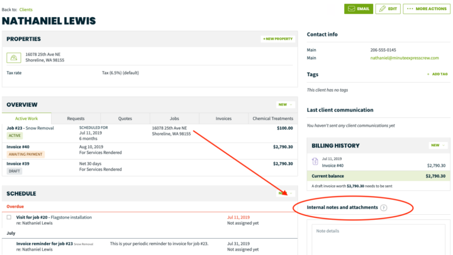Select the Chemical Treatments tab
Screen dimensions: 453x255
(272, 118)
